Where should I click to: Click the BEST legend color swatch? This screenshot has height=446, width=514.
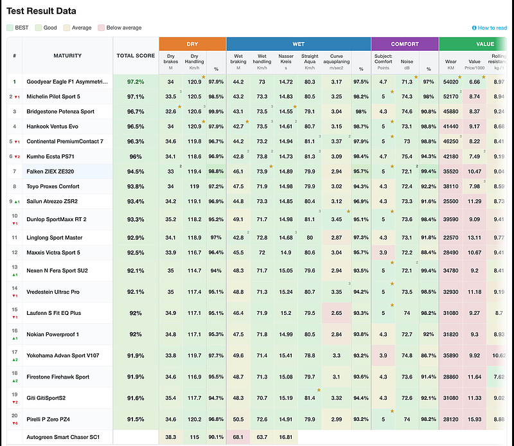coord(10,28)
